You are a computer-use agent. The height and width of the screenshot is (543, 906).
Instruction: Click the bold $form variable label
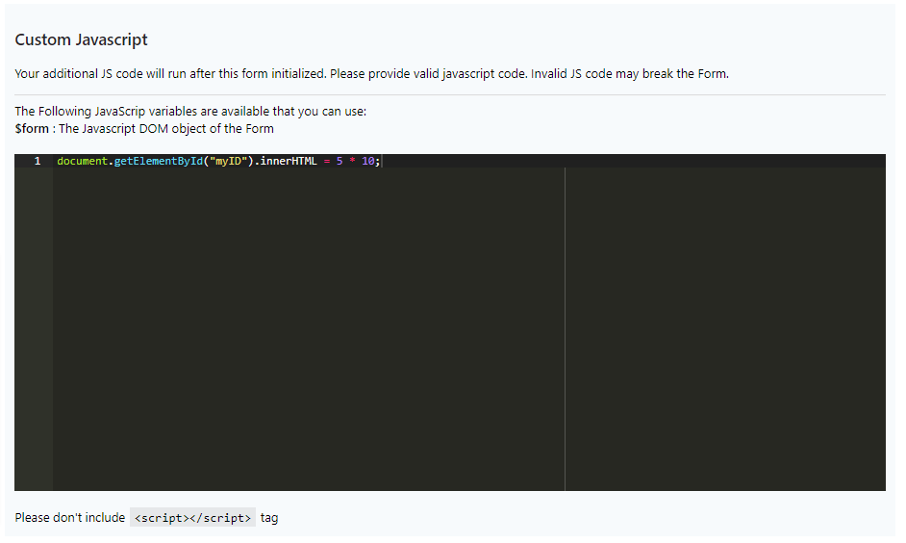coord(32,129)
